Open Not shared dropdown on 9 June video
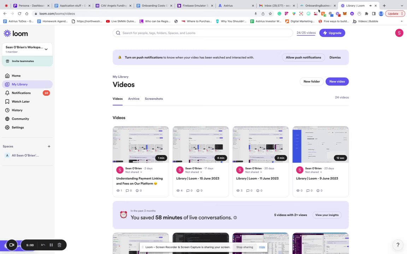 pyautogui.click(x=314, y=172)
